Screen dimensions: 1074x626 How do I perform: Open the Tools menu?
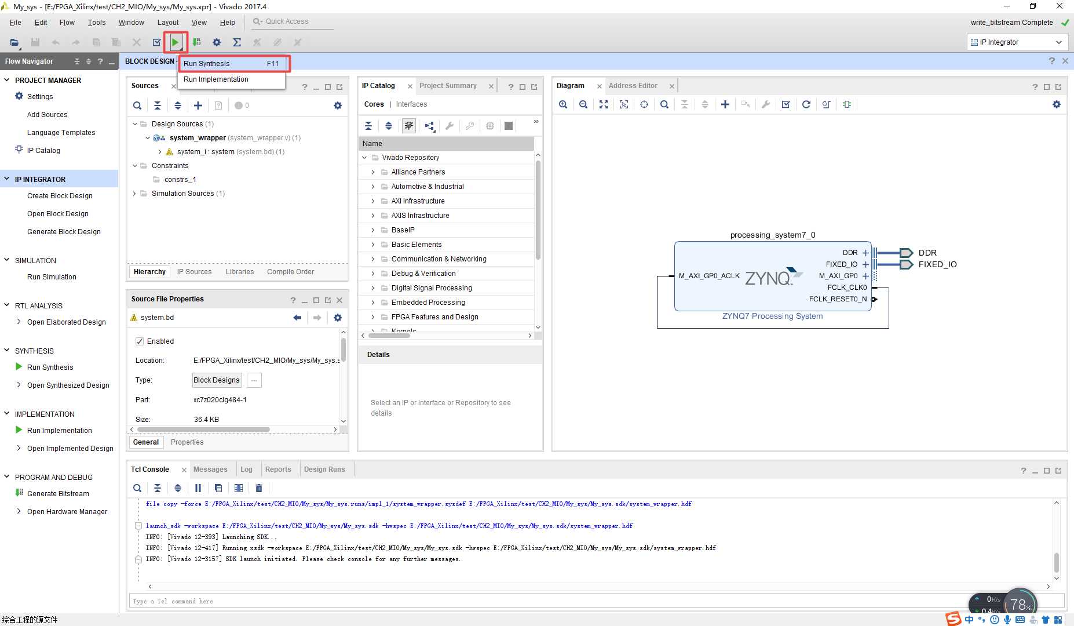[x=97, y=23]
